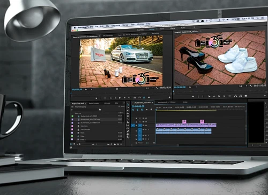Step forward one frame in Source monitor
268x195 pixels.
(x=124, y=98)
